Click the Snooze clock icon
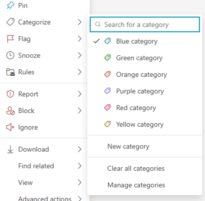The image size is (205, 201). [10, 55]
